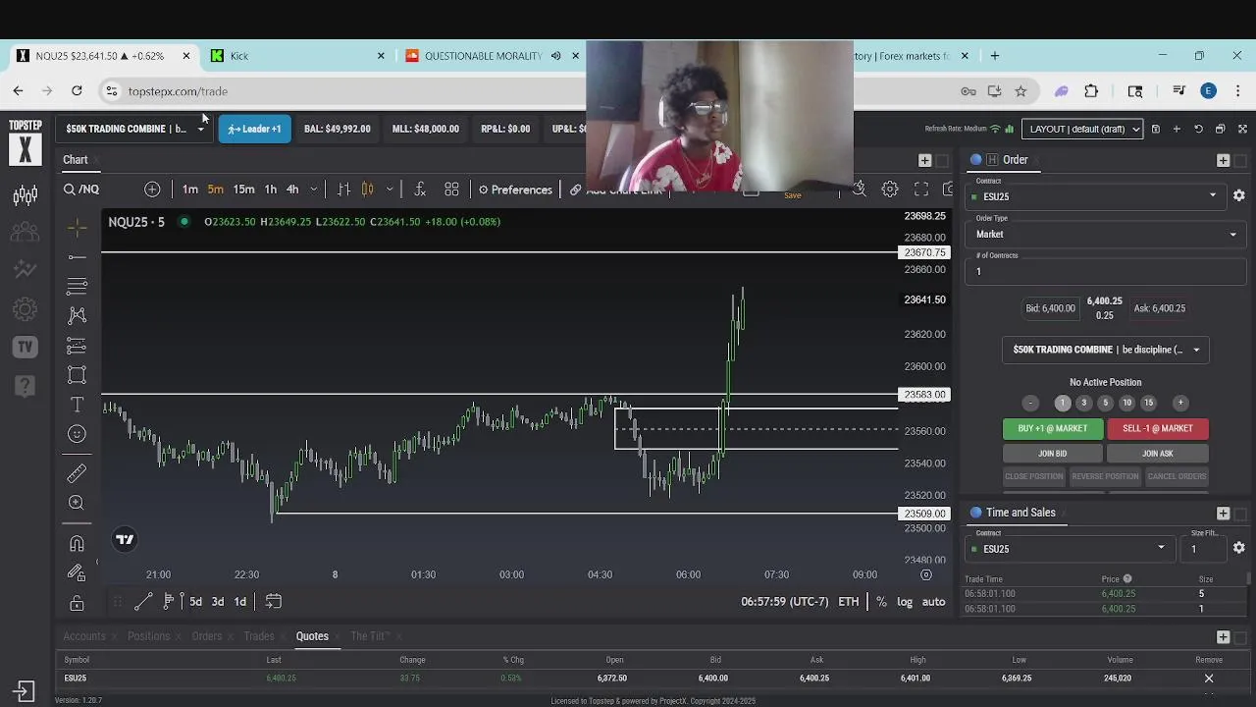Open $50K Trading Combine account dropdown
Viewport: 1256px width, 707px height.
134,129
